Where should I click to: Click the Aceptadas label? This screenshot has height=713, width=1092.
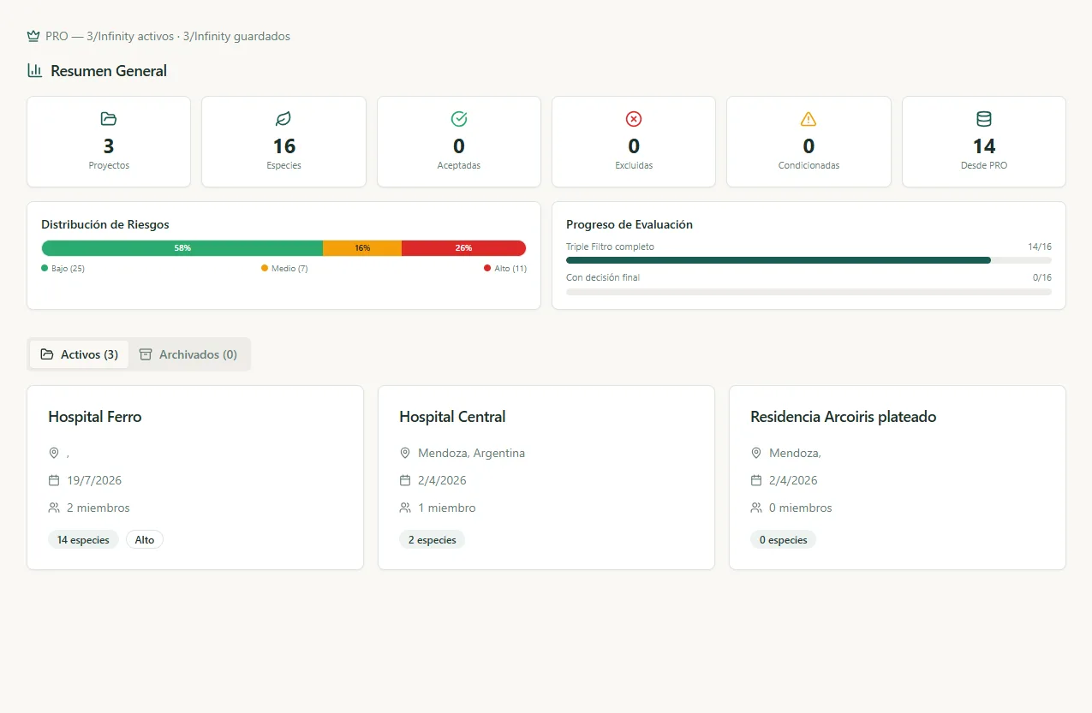point(459,165)
